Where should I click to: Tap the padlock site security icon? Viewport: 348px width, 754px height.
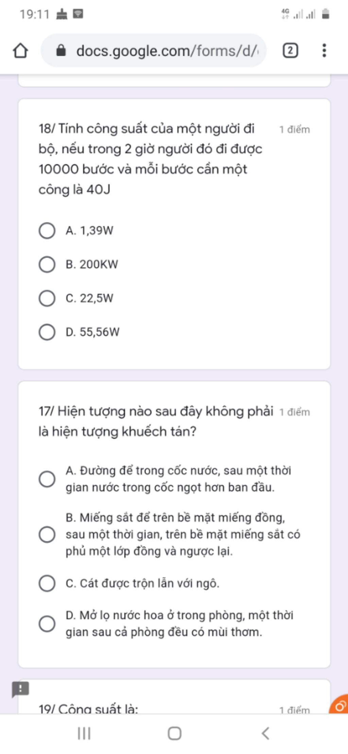click(61, 50)
